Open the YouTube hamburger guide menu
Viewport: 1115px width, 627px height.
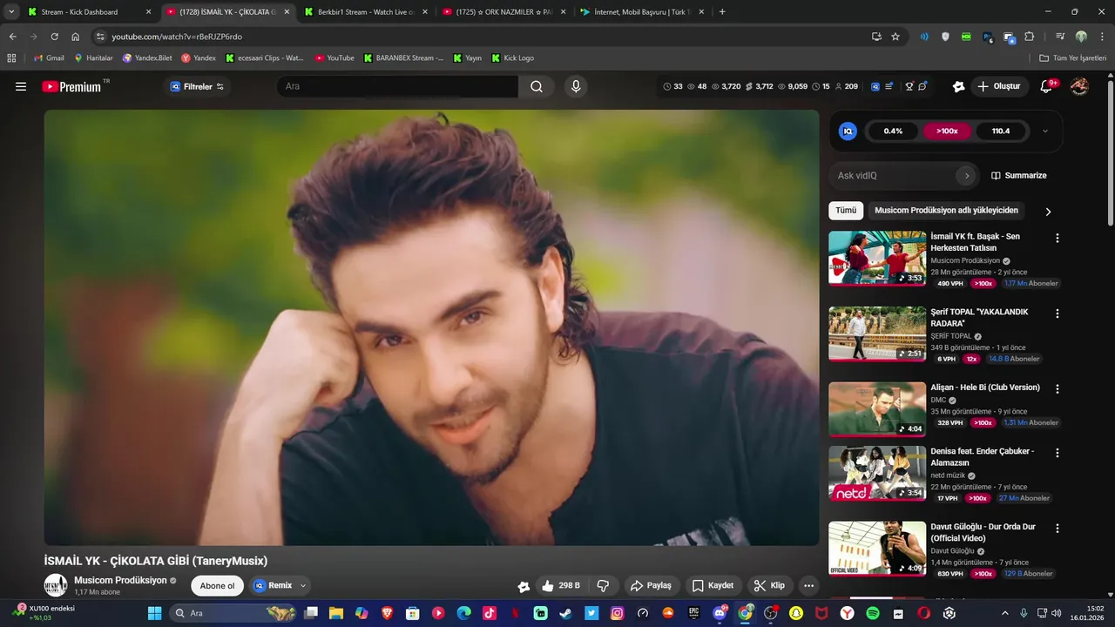click(x=21, y=86)
